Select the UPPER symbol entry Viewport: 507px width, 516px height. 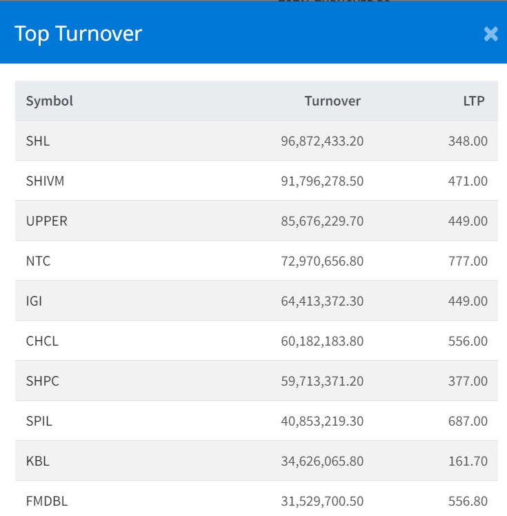pos(46,221)
